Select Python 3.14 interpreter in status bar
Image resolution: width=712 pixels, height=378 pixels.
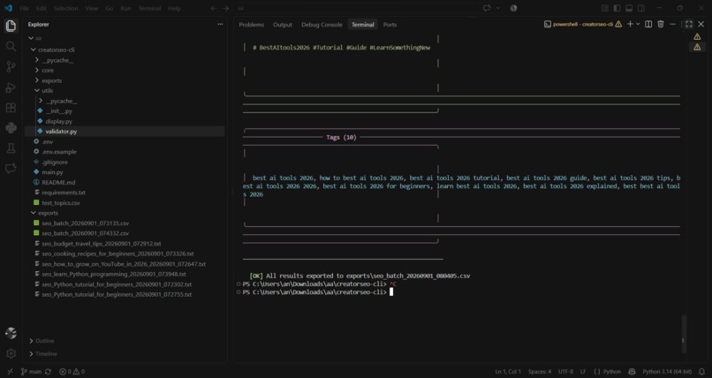tap(667, 372)
